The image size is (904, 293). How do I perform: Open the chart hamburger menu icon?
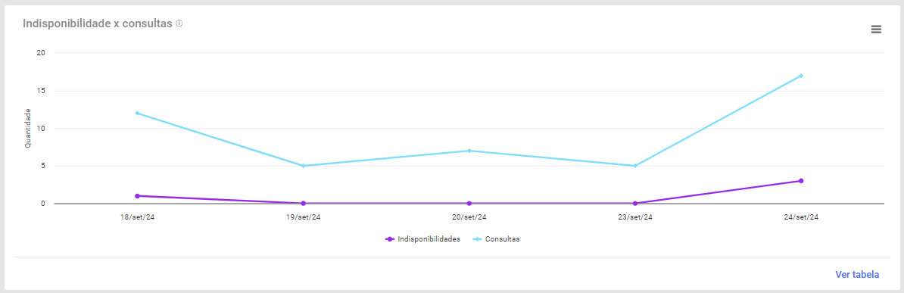(876, 30)
